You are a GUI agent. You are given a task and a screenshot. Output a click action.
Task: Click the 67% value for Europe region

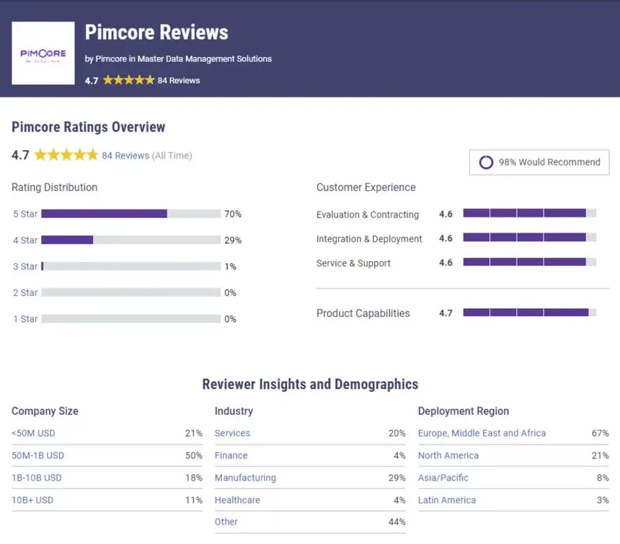pyautogui.click(x=601, y=433)
